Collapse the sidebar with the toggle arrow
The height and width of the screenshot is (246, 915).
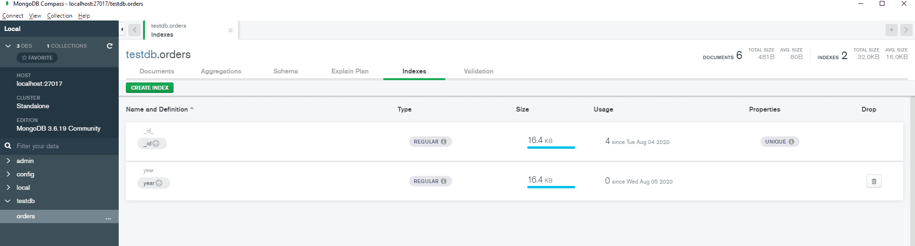122,30
